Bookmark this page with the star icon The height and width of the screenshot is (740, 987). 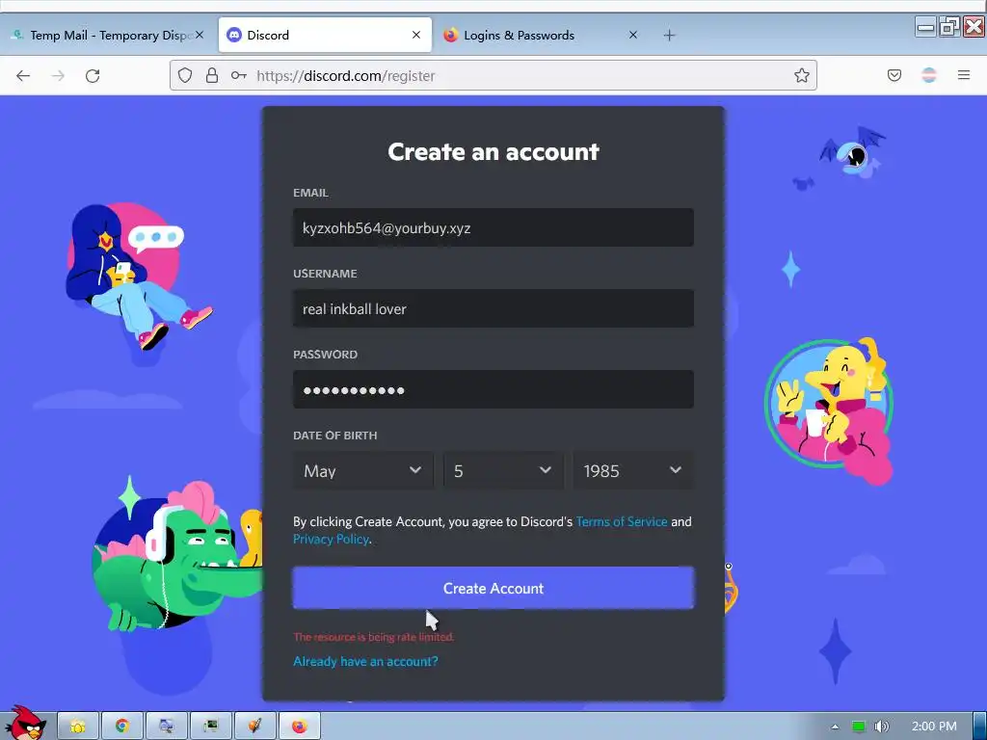click(x=801, y=75)
